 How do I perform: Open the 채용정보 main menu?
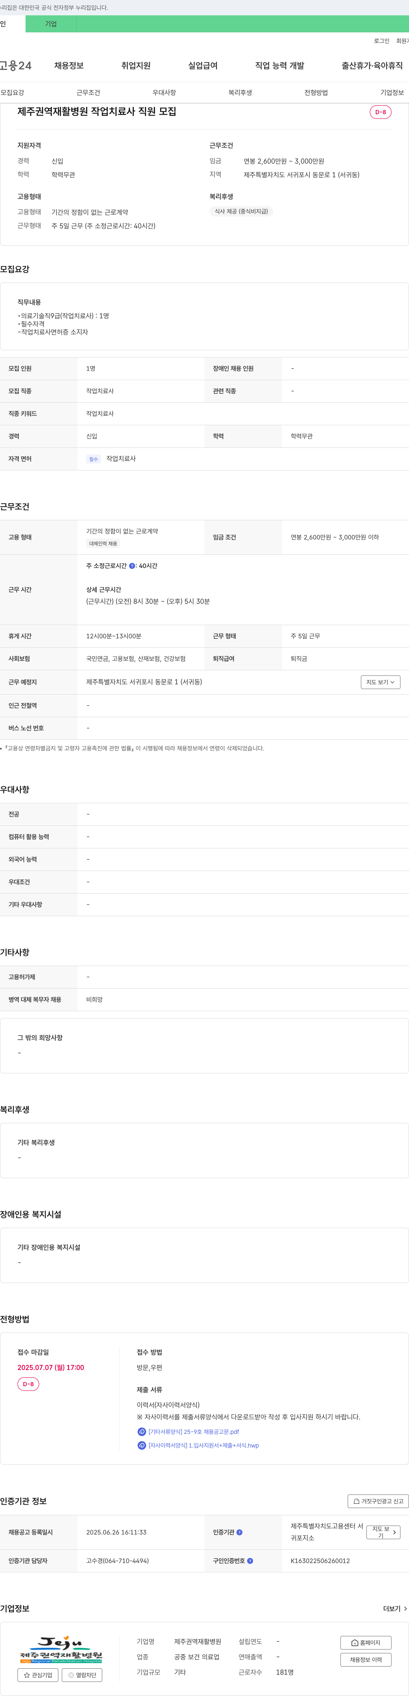[x=69, y=65]
